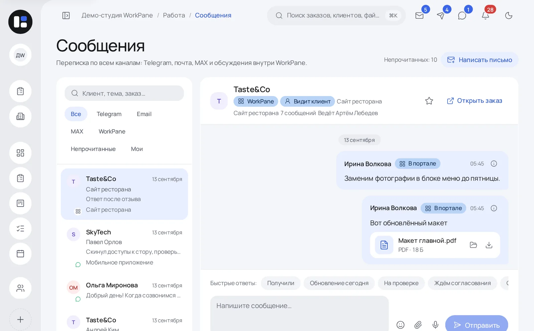Open the building icon in the sidebar
This screenshot has height=331, width=534.
tap(20, 116)
